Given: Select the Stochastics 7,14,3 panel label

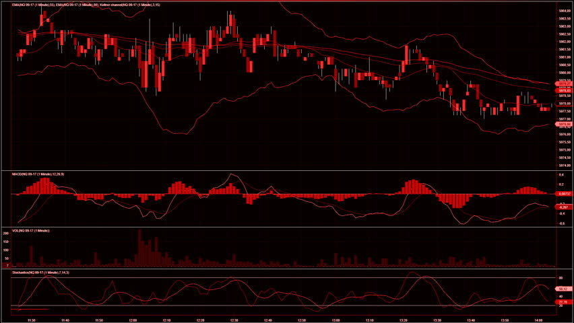Looking at the screenshot, I should [x=40, y=273].
